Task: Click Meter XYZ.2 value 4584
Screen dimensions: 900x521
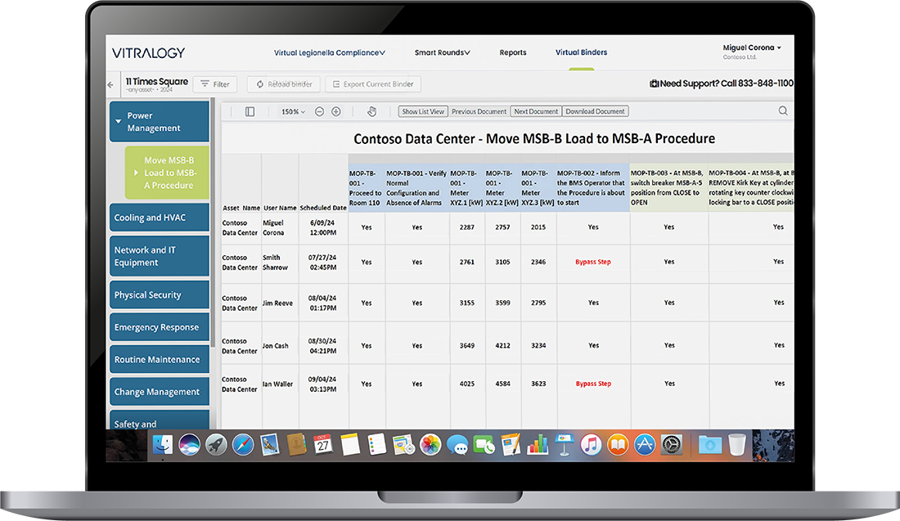Action: (502, 384)
